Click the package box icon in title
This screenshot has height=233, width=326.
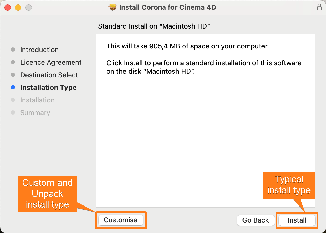113,7
